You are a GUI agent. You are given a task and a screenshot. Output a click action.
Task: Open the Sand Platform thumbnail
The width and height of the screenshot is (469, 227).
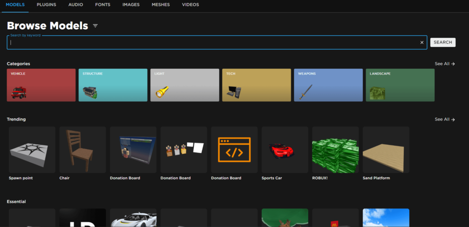(x=386, y=150)
